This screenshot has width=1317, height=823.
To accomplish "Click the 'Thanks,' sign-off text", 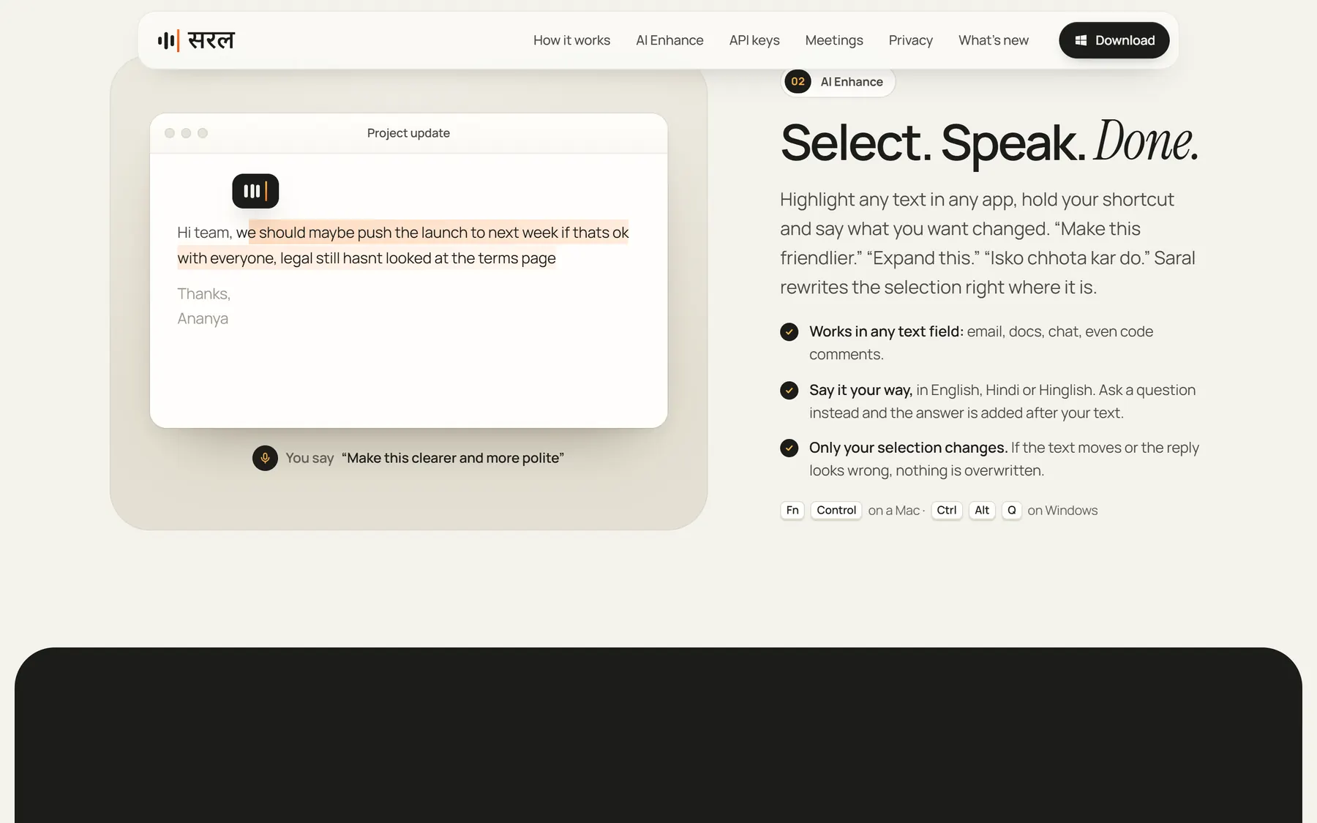I will pyautogui.click(x=203, y=293).
